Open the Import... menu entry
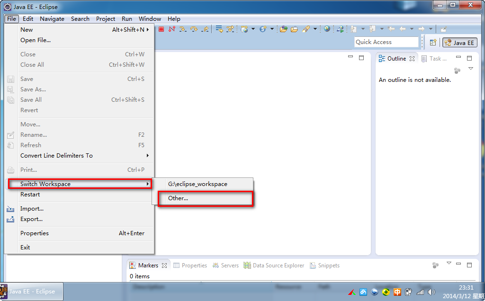The image size is (485, 301). tap(32, 209)
